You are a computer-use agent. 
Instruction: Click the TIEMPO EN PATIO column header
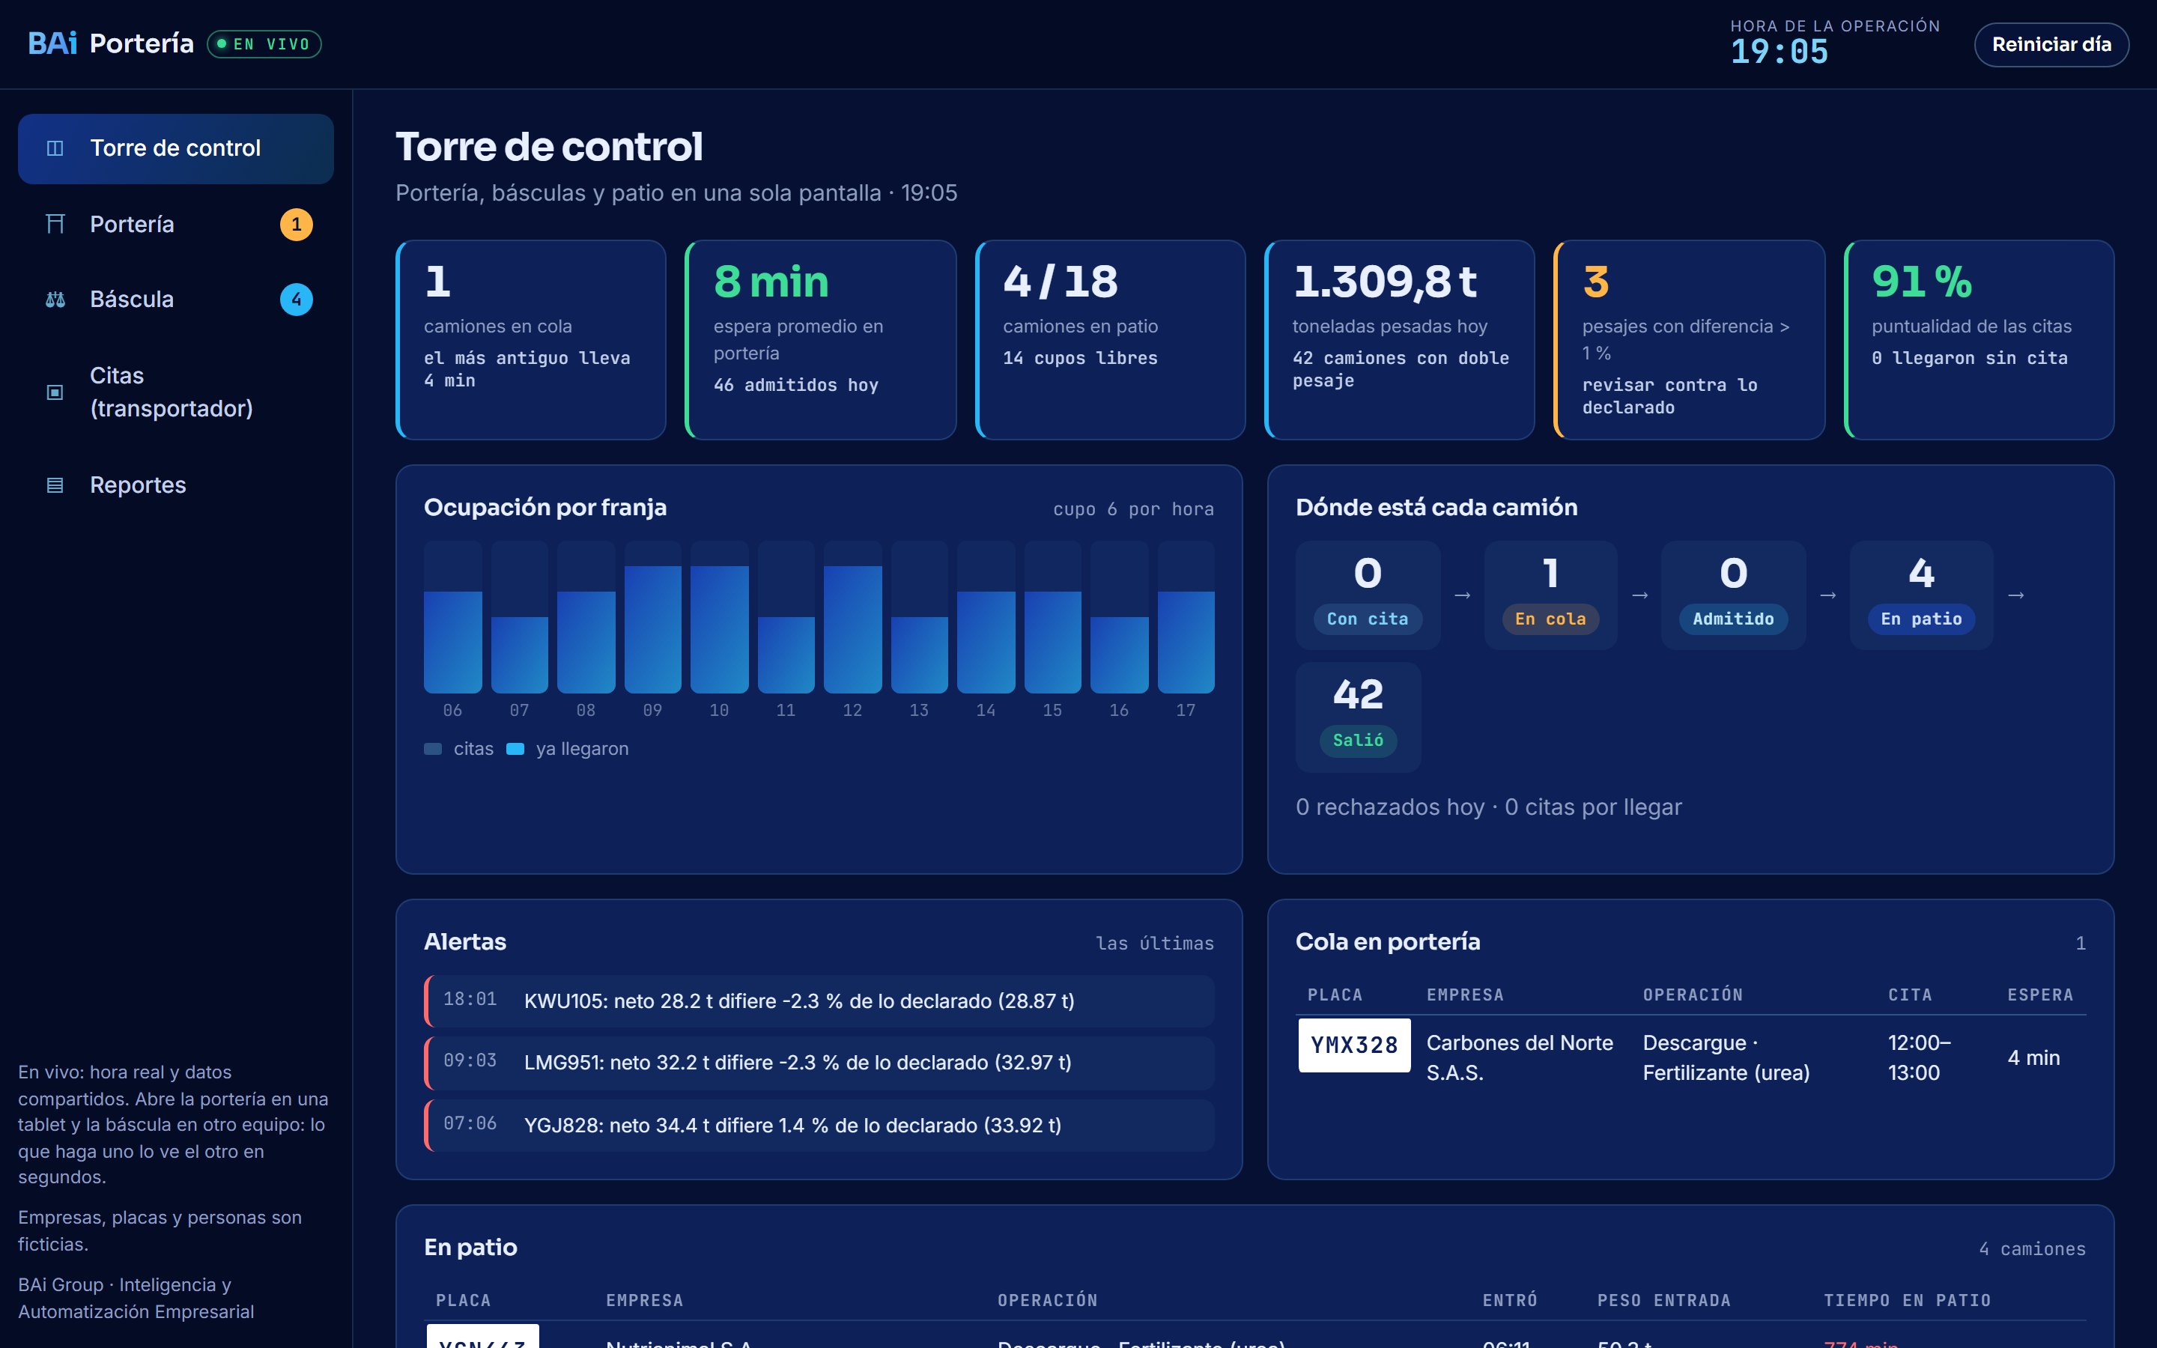tap(1908, 1301)
